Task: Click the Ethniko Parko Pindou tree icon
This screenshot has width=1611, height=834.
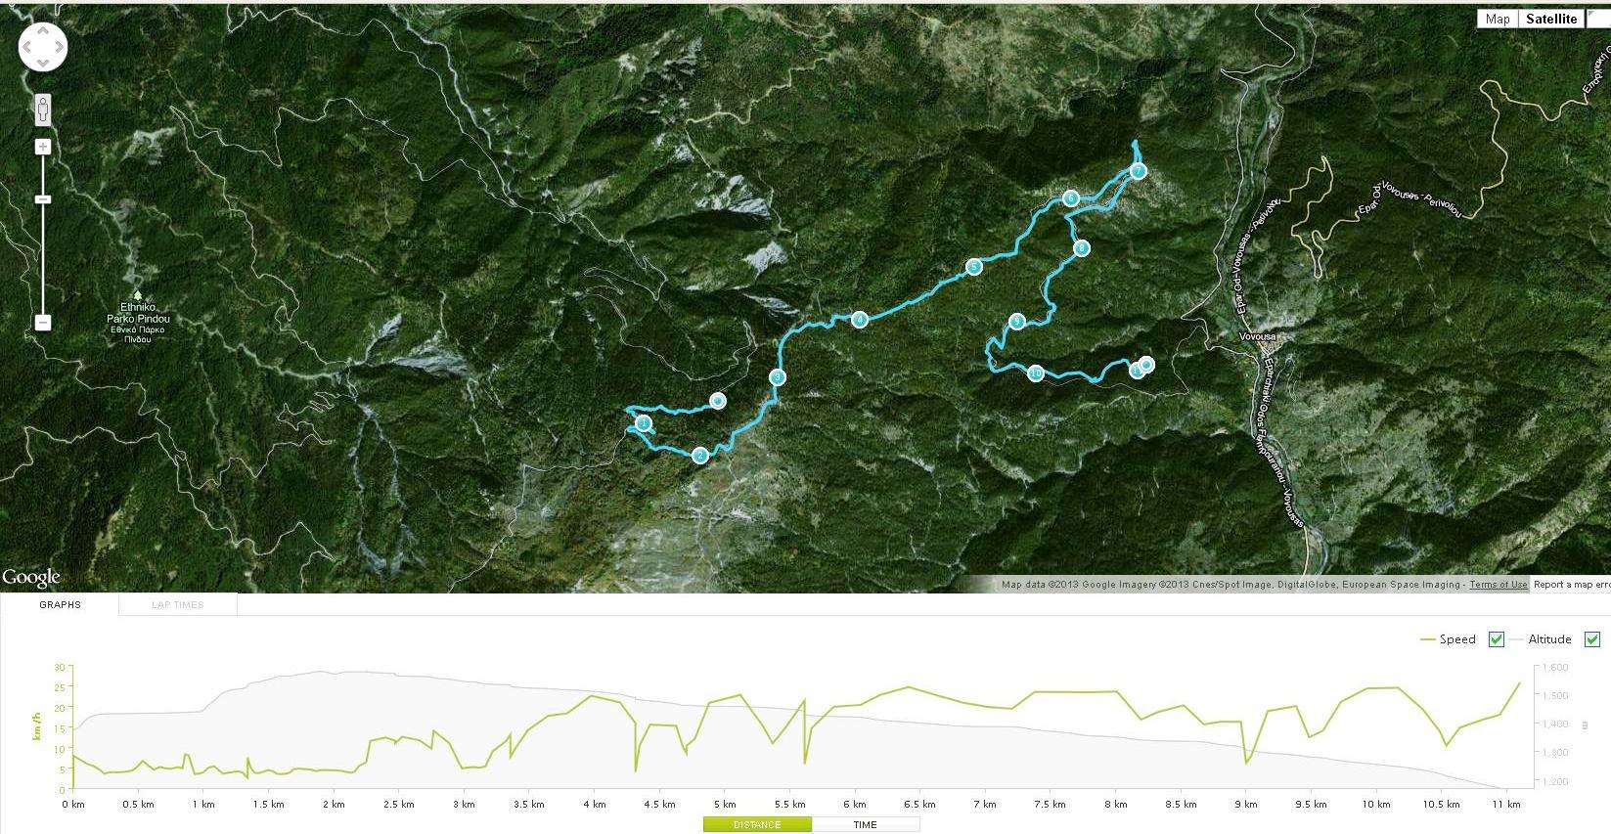Action: coord(138,294)
